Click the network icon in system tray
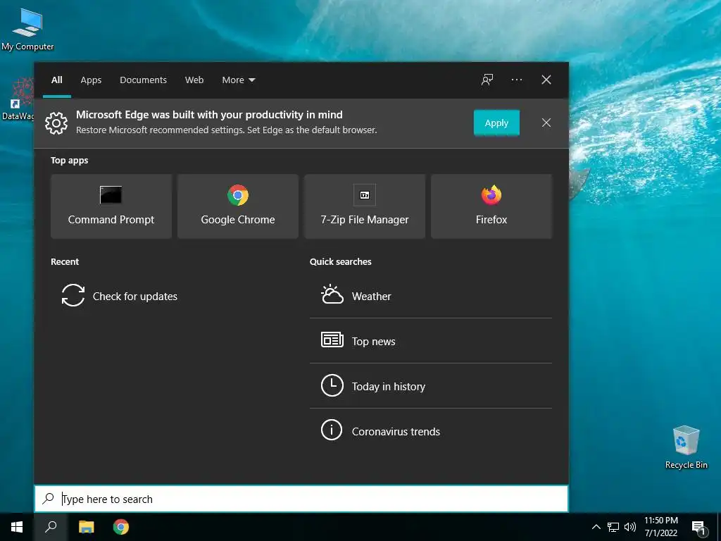The height and width of the screenshot is (541, 721). (x=613, y=527)
